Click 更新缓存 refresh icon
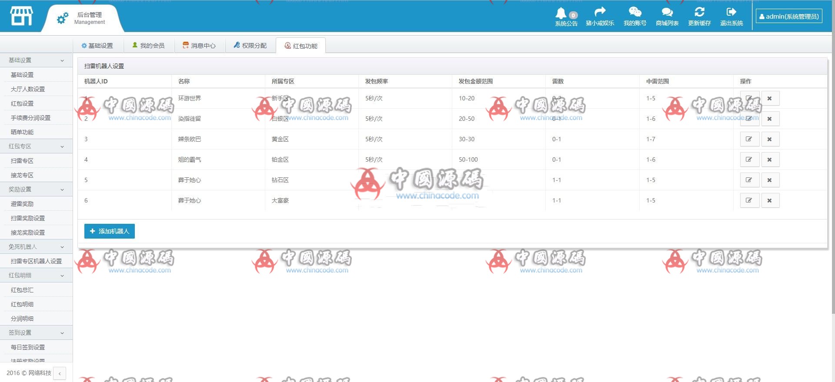The image size is (835, 382). click(699, 12)
